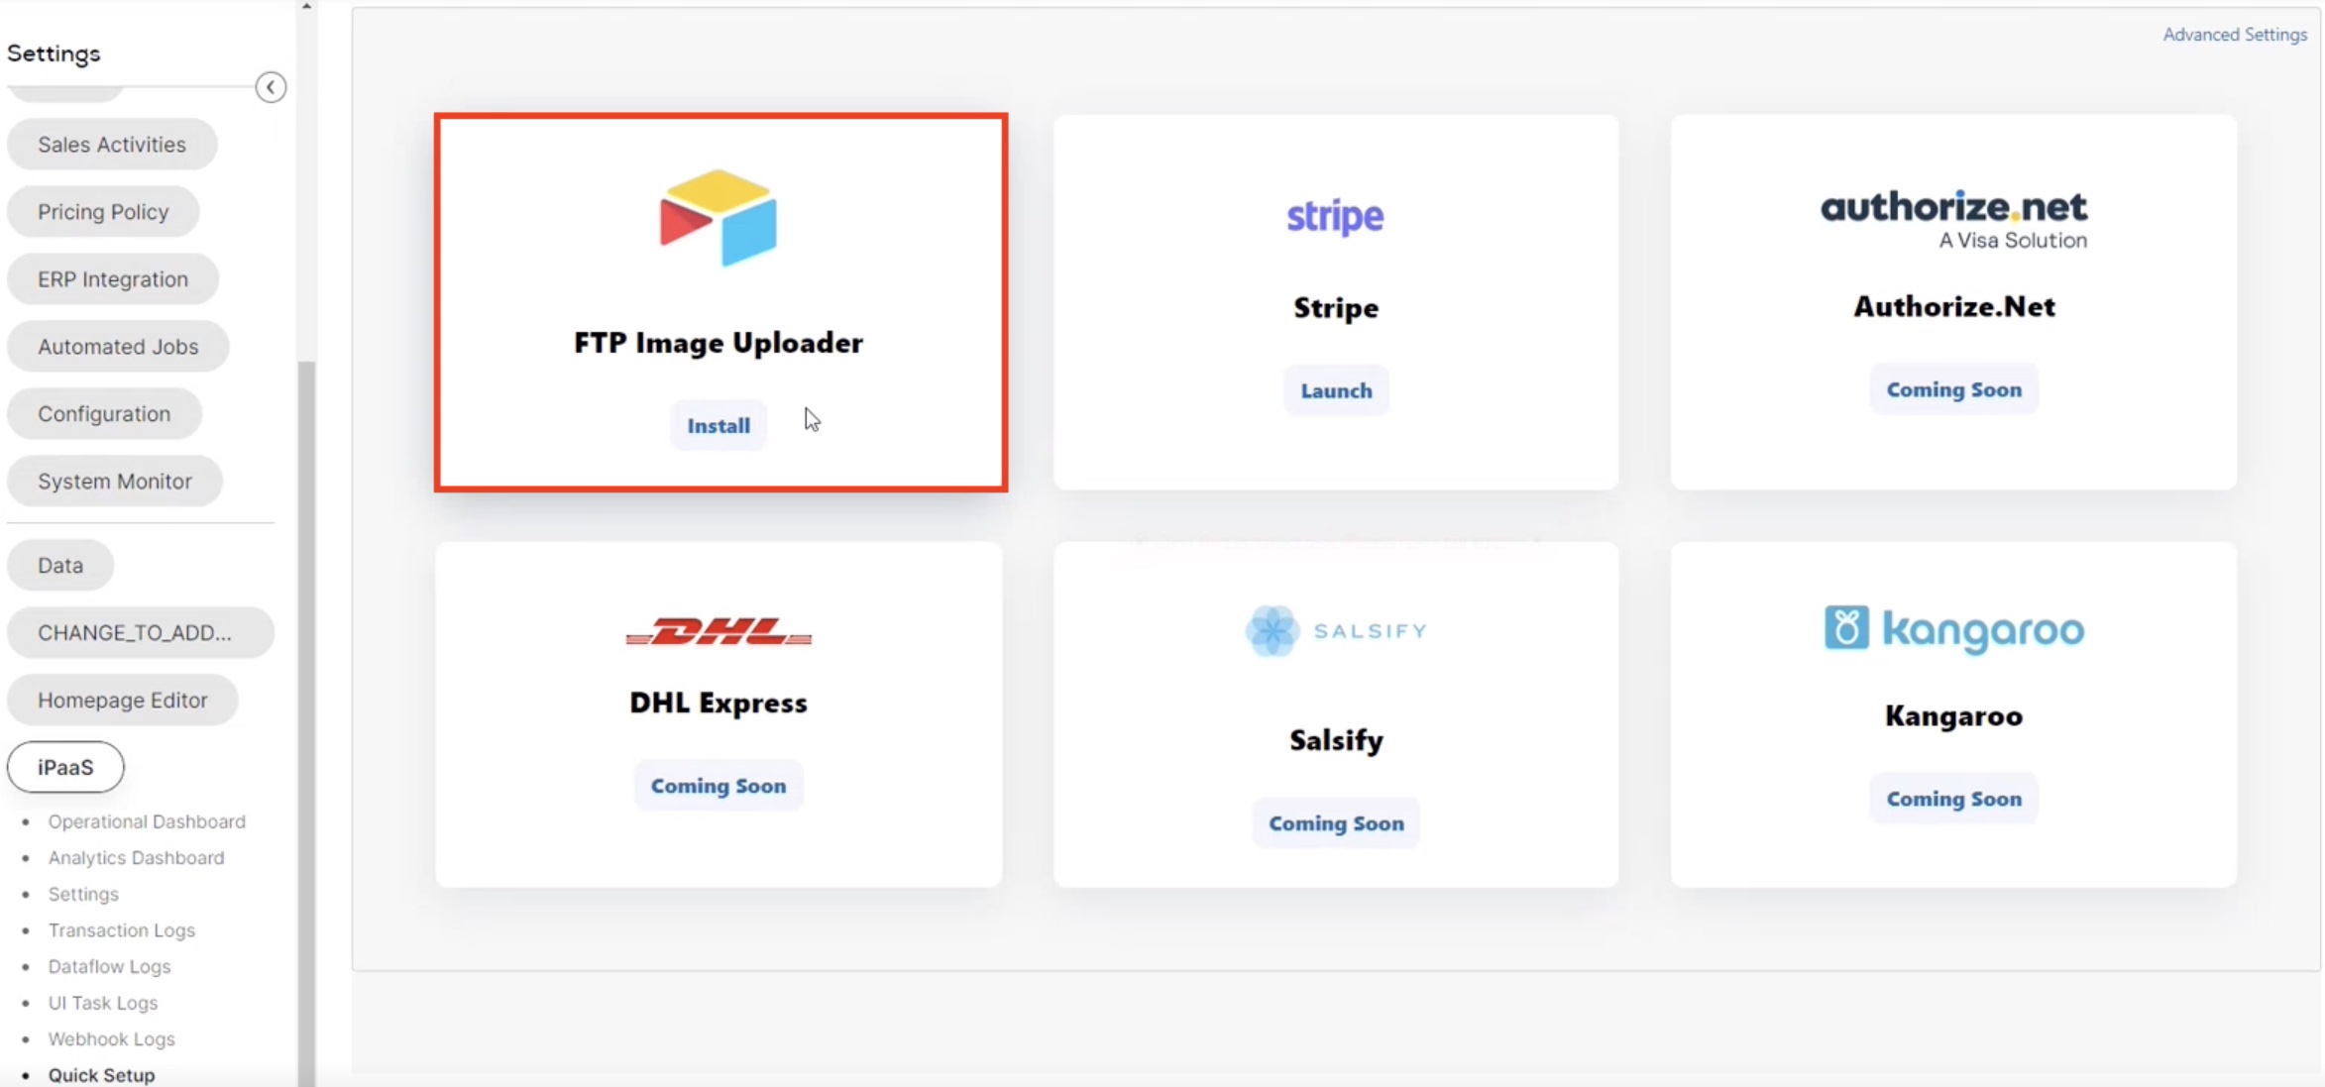Open Configuration settings

pyautogui.click(x=104, y=414)
